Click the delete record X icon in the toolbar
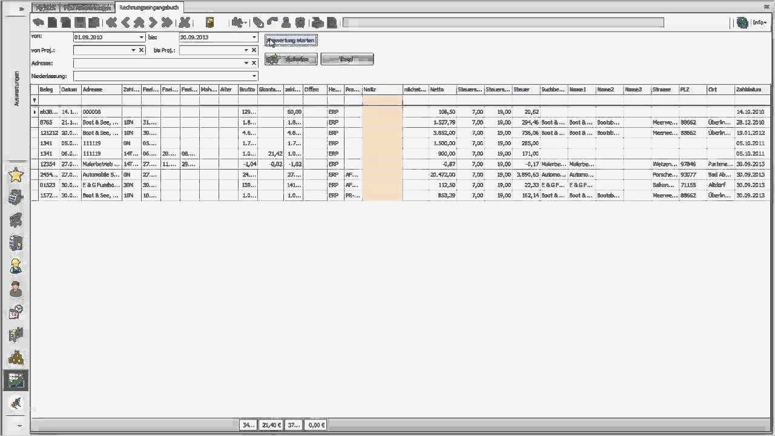 coord(185,22)
